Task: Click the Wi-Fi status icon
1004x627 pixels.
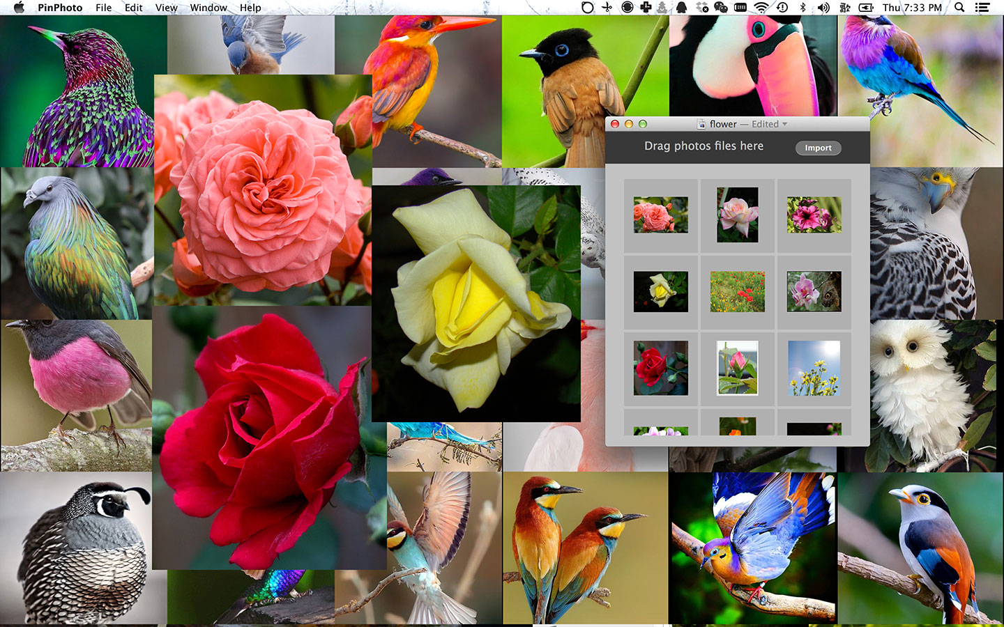Action: pos(761,7)
